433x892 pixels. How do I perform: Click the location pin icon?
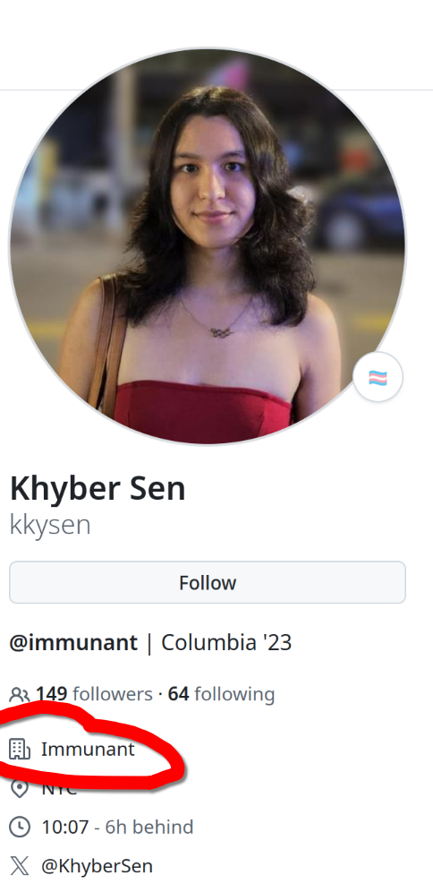[x=20, y=788]
